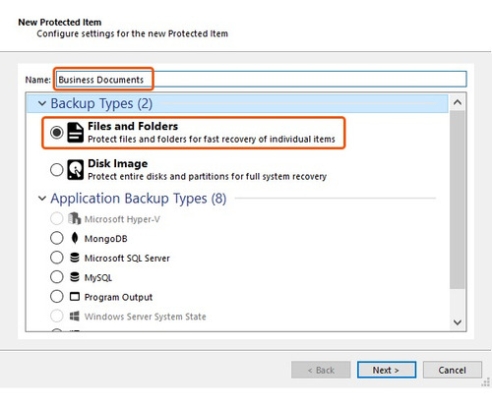Click the Disk Image hard drive icon

(75, 170)
